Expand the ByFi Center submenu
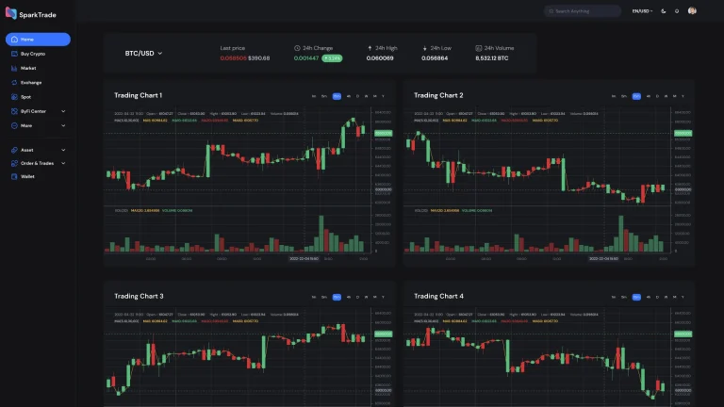 38,111
